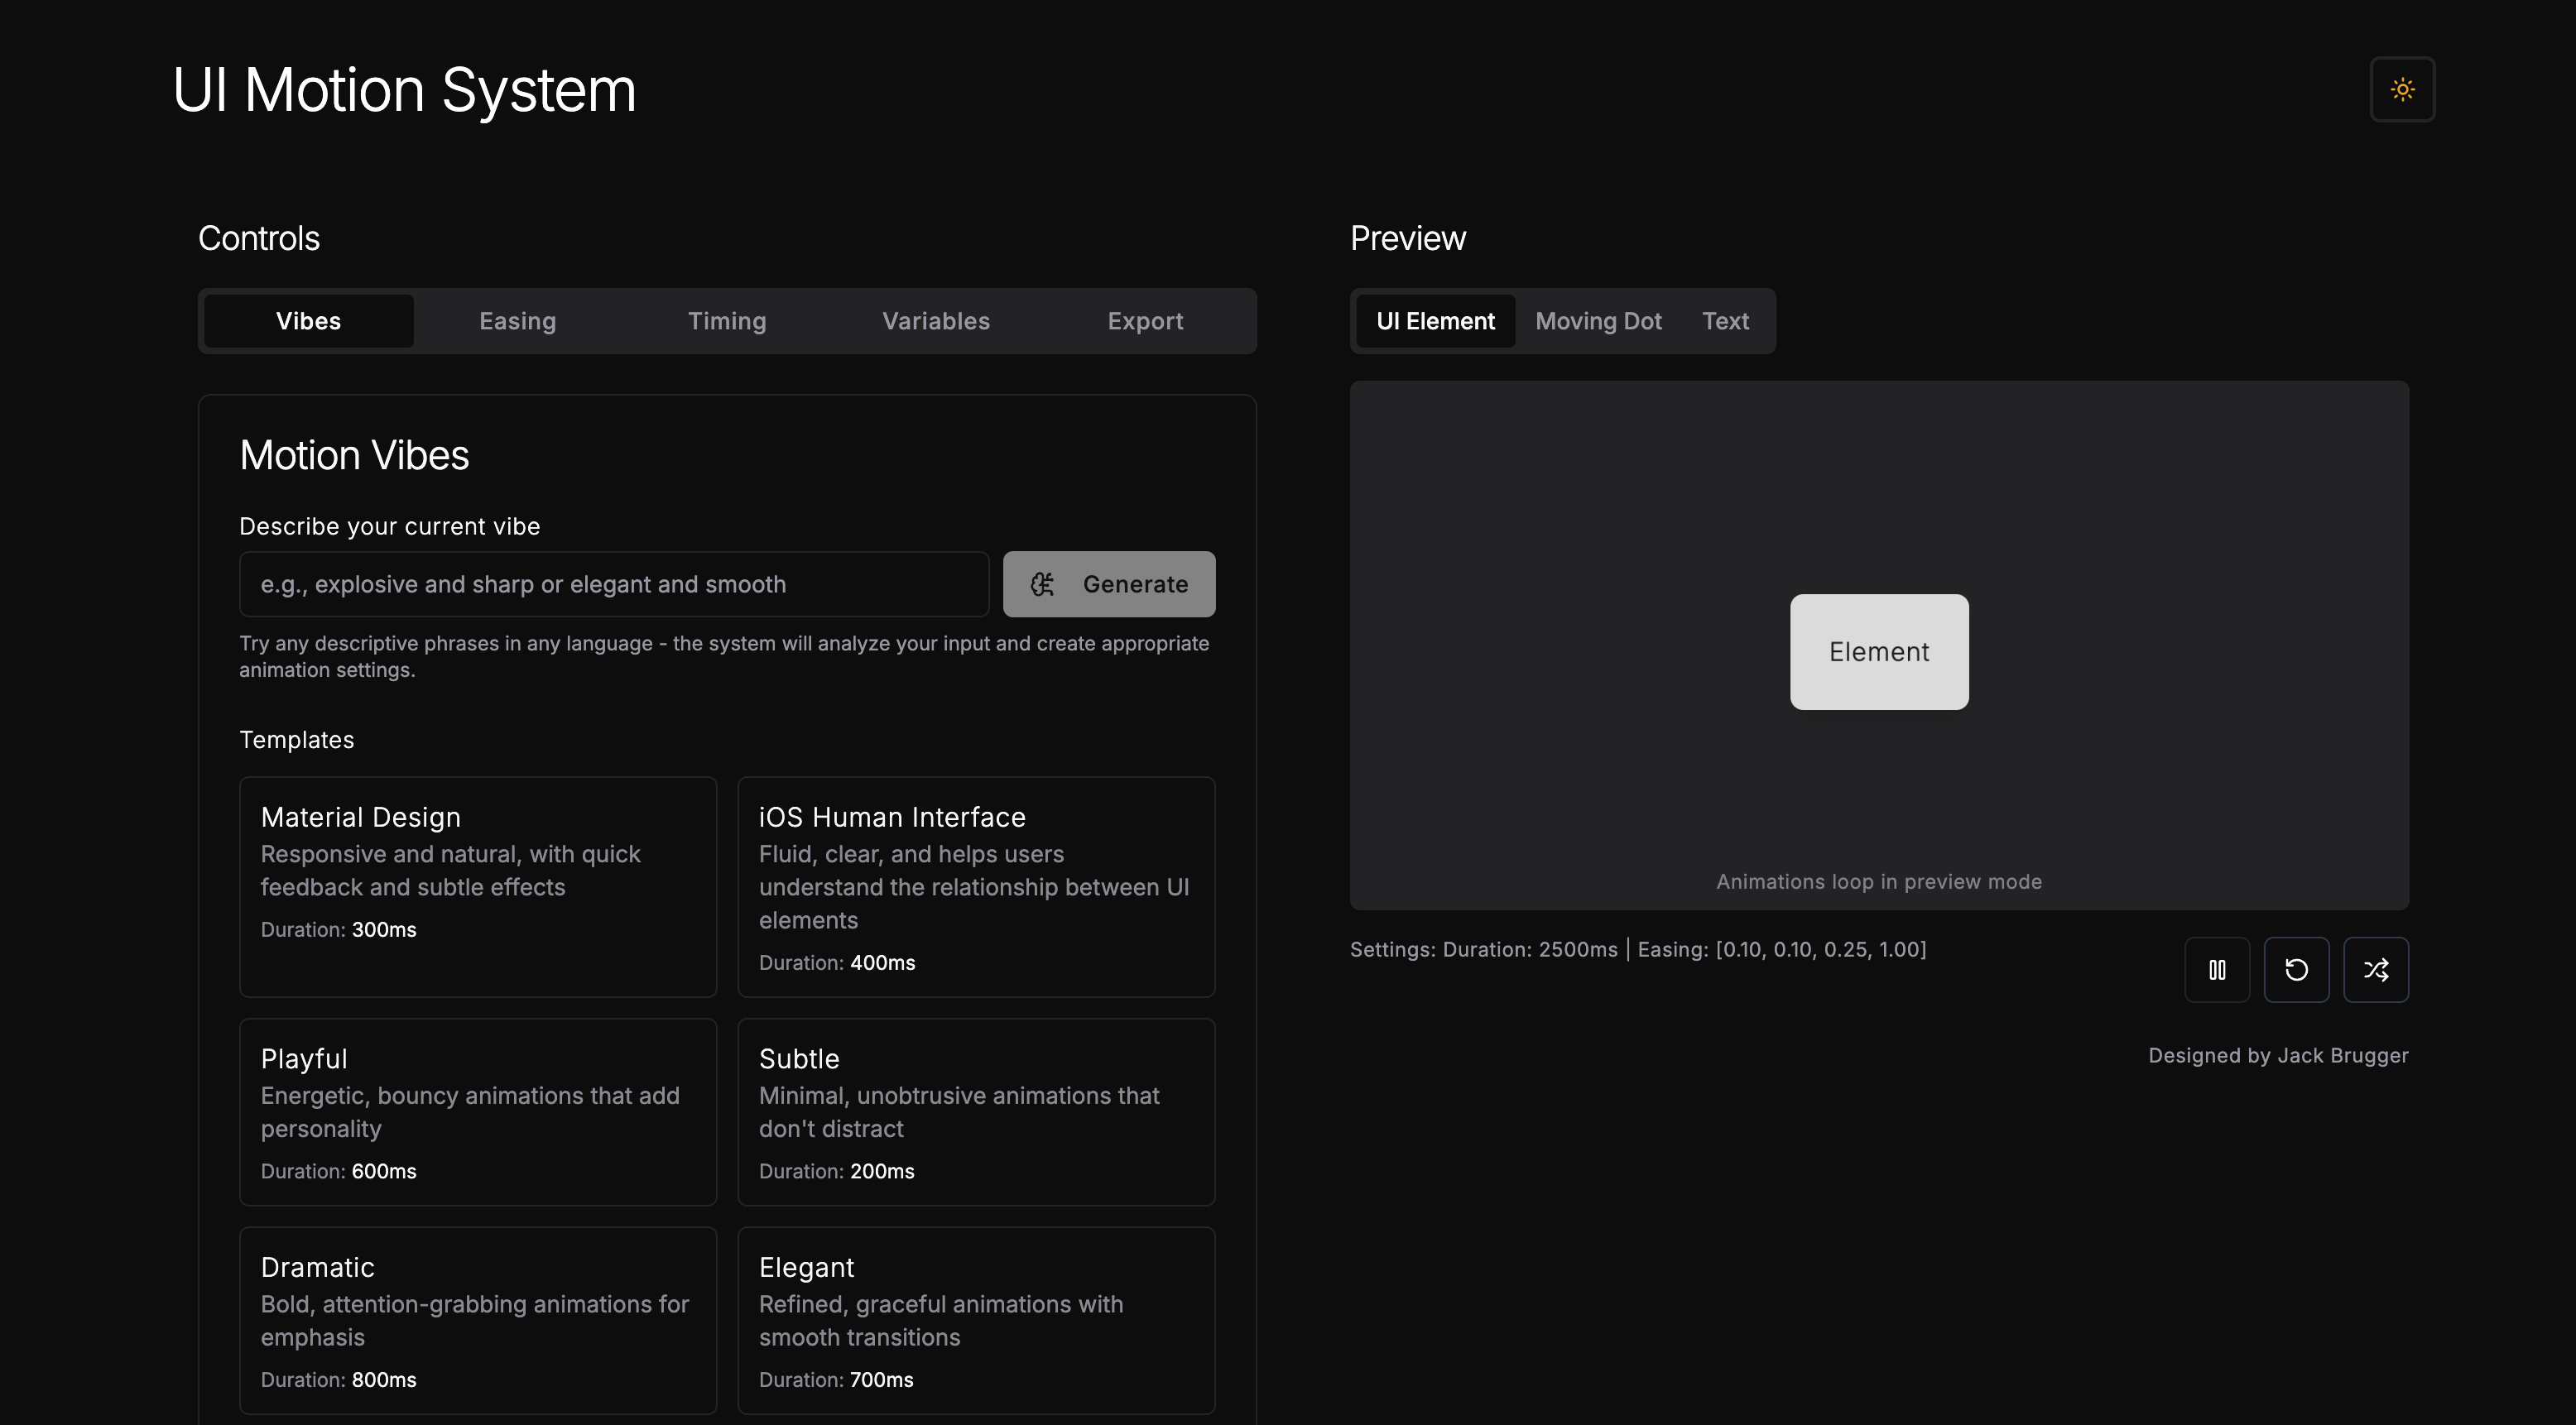Viewport: 2576px width, 1425px height.
Task: Open the Timing tab
Action: (727, 321)
